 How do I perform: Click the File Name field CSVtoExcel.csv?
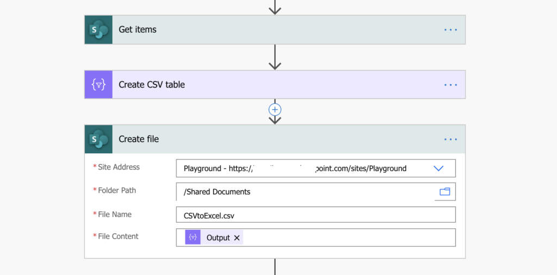point(316,215)
